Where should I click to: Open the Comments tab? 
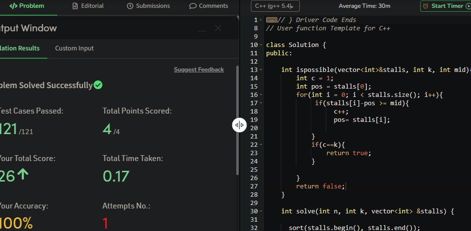pyautogui.click(x=209, y=6)
